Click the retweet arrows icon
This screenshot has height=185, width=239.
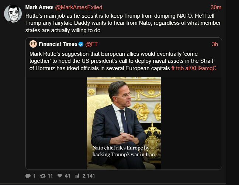coord(43,176)
